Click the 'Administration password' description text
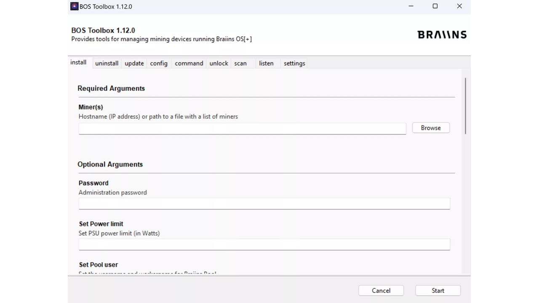 (113, 192)
